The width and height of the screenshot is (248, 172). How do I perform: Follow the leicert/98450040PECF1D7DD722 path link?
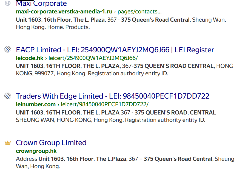[x=105, y=104]
